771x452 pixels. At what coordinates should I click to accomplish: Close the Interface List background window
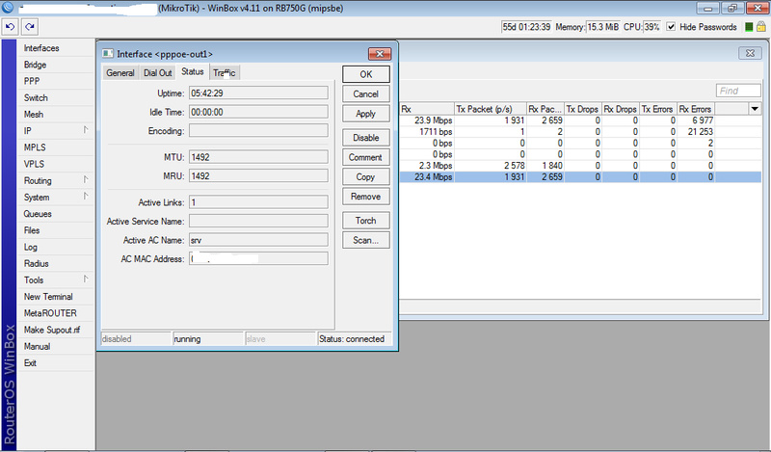(750, 53)
